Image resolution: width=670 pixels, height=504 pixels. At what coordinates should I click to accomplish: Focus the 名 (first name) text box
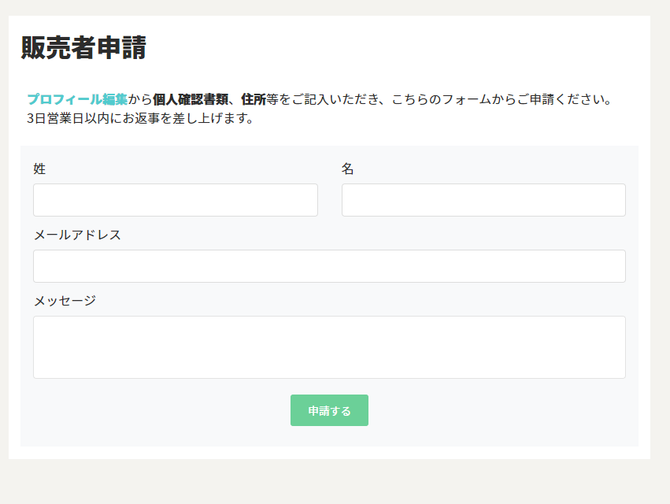(483, 200)
